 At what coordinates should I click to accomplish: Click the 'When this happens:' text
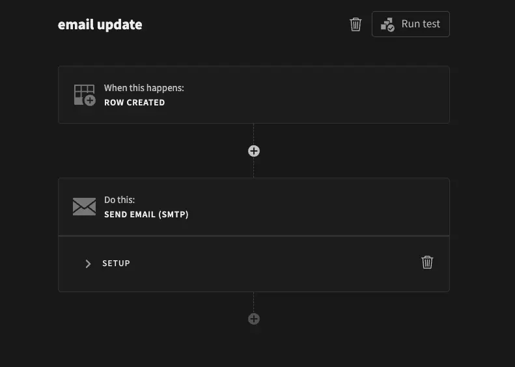tap(144, 88)
